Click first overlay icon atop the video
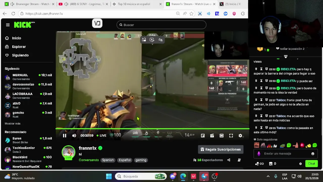Viewport: 323px width, 182px height. point(144,40)
